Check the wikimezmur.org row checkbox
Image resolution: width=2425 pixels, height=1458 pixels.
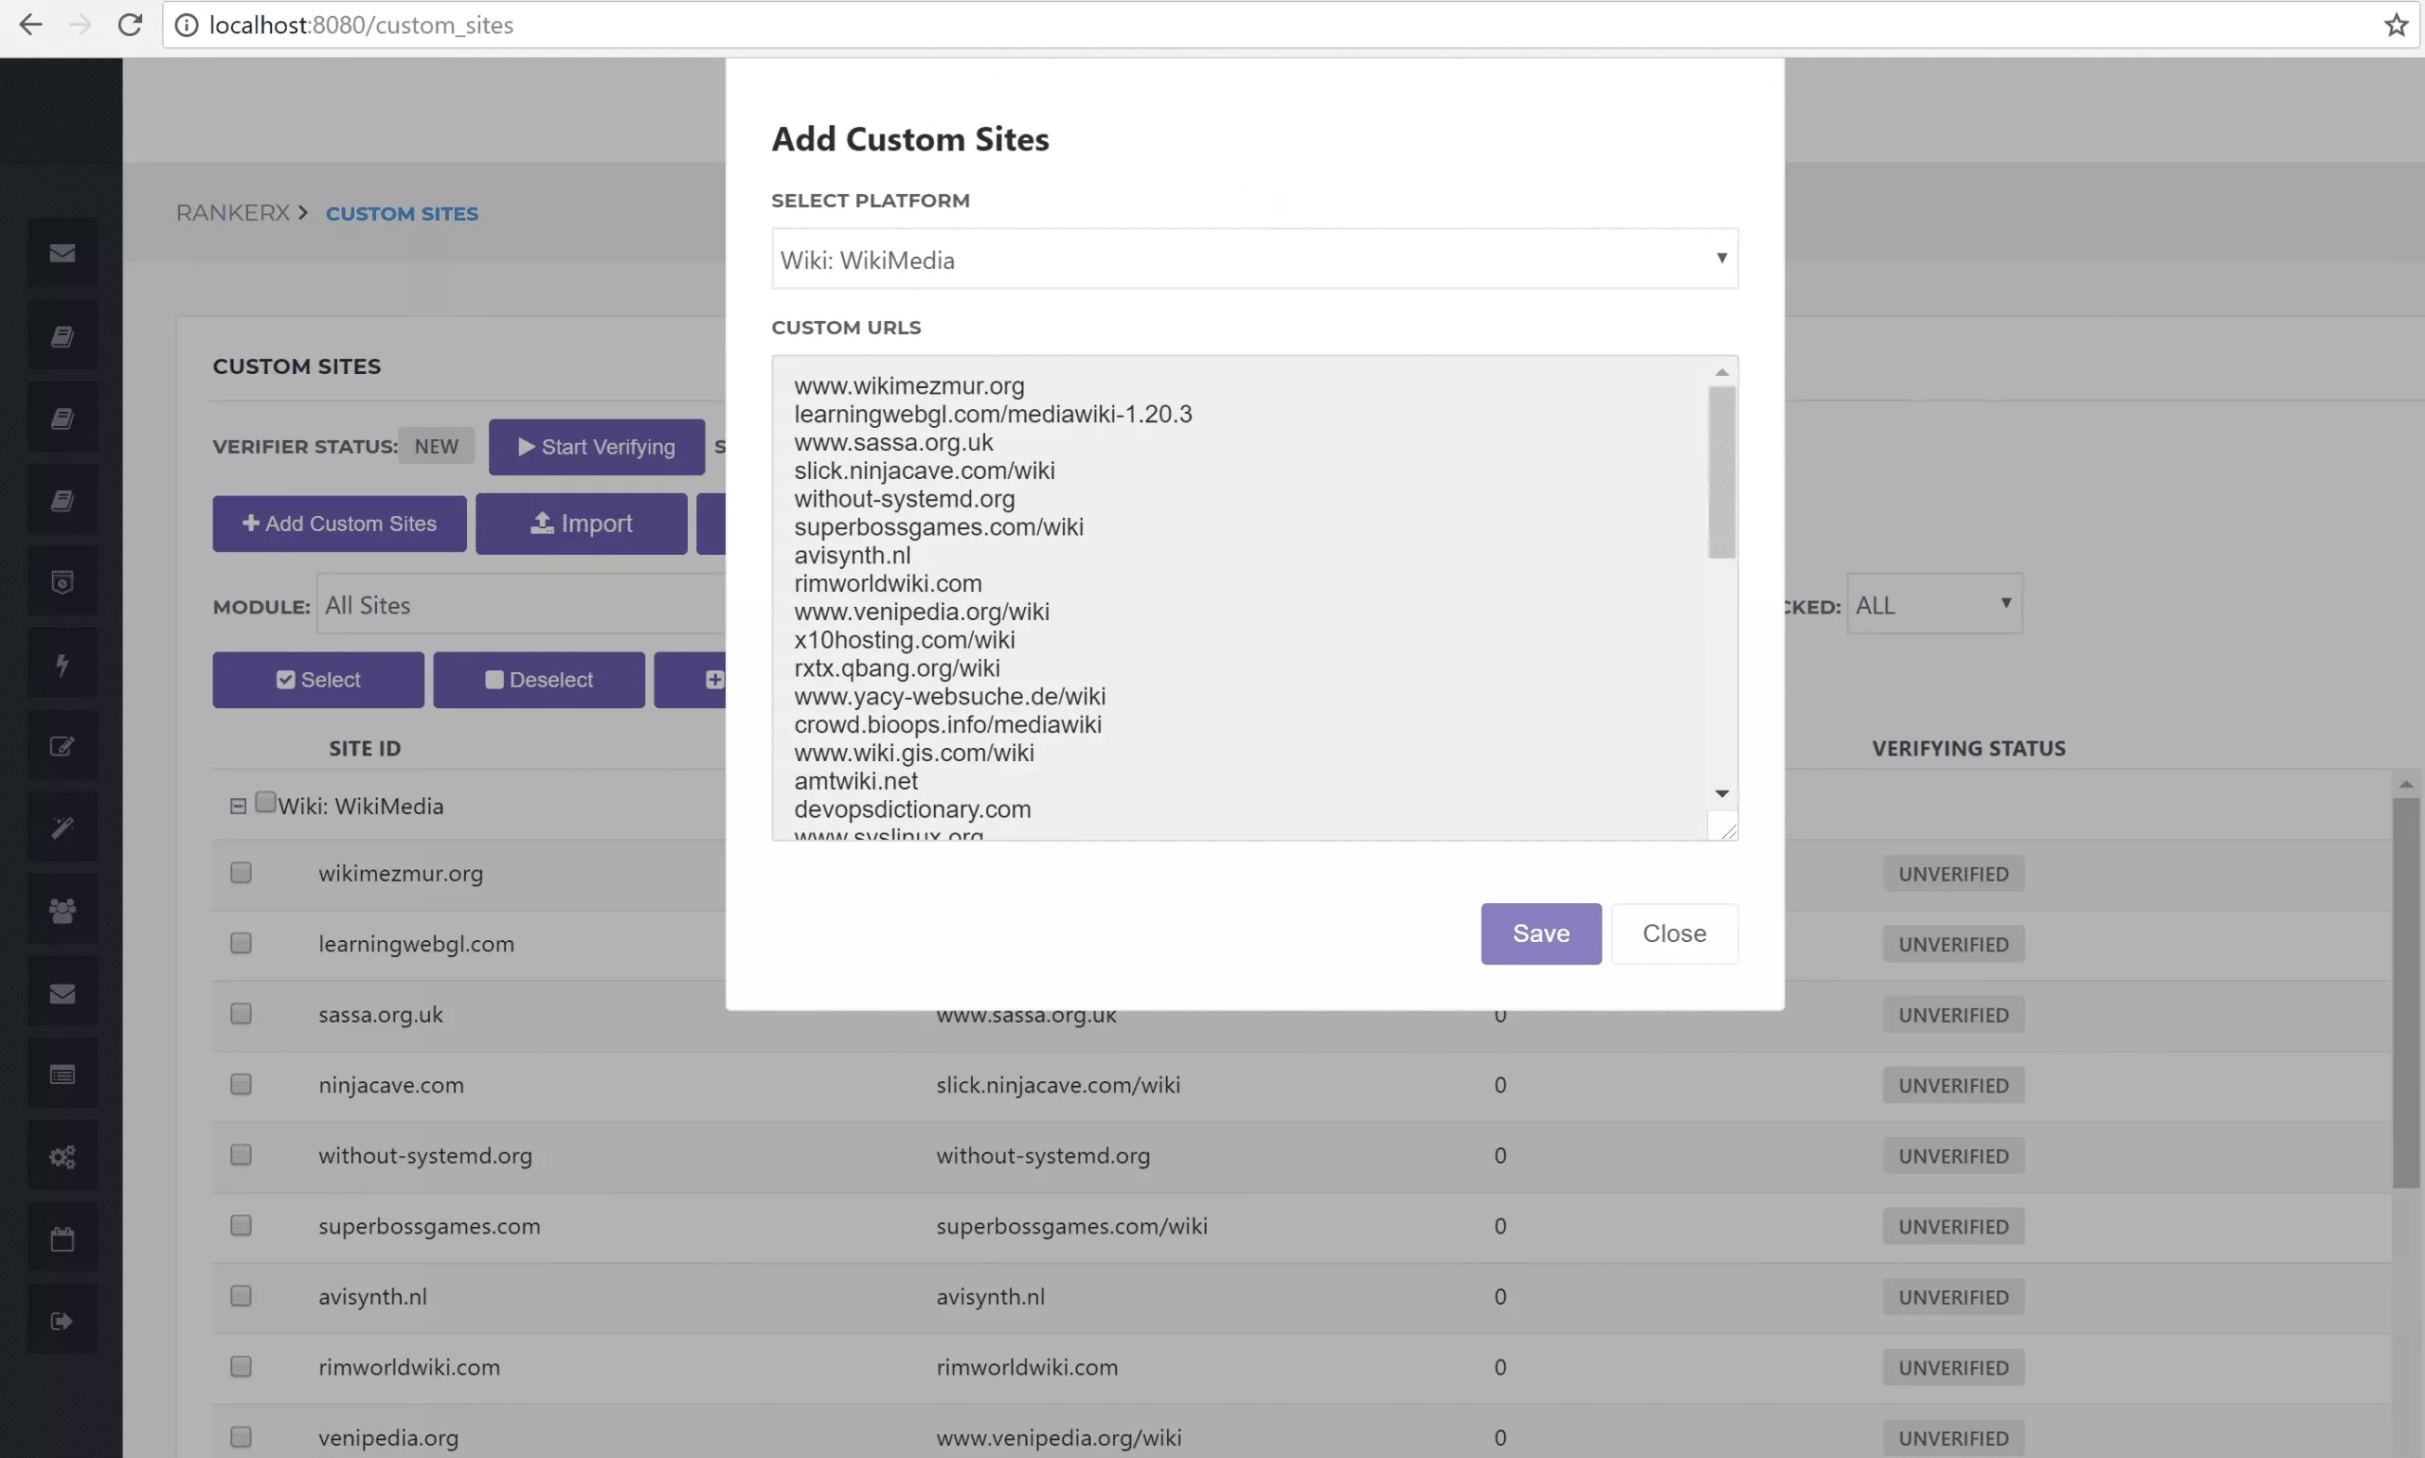(241, 873)
